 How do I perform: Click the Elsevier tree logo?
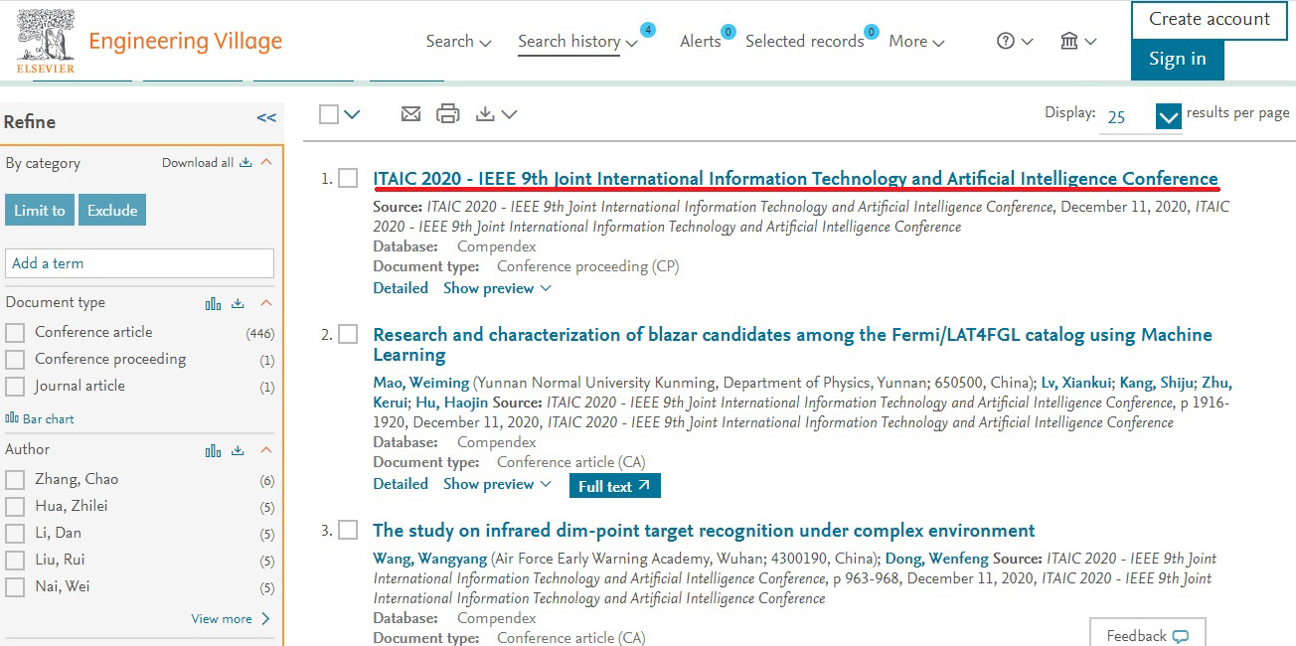(x=46, y=41)
